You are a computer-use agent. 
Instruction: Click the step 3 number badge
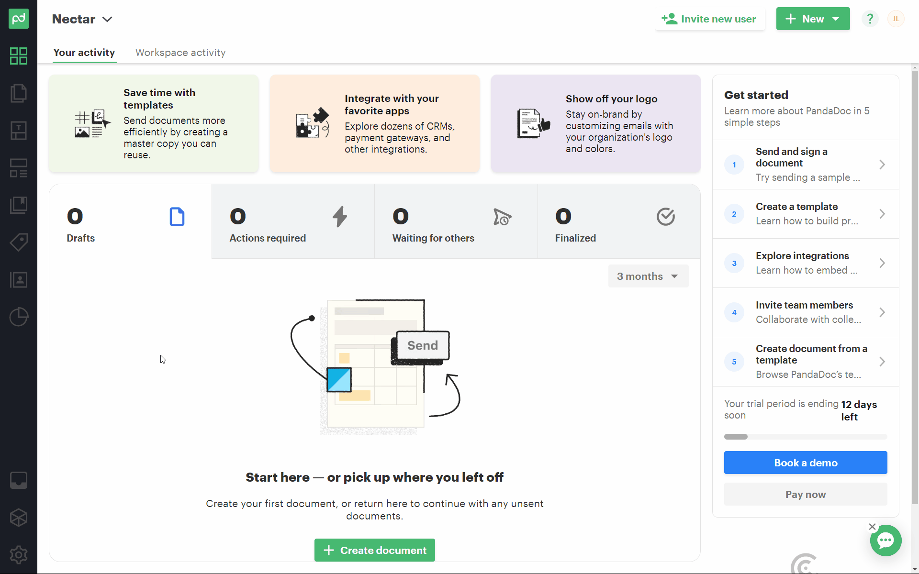734,263
